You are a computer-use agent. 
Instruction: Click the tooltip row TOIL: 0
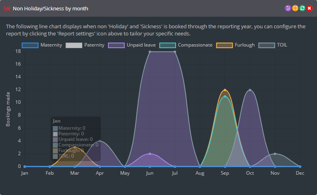click(x=63, y=156)
